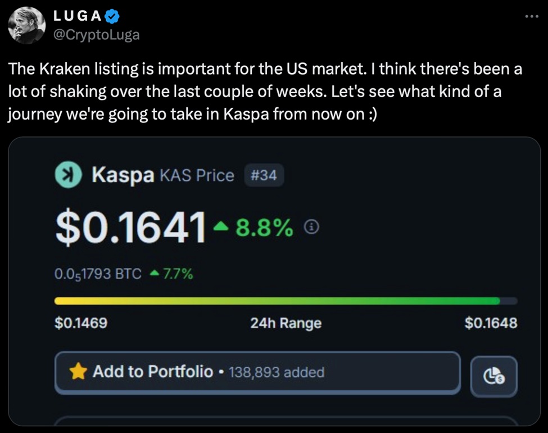Click the tweet text about Kraken listing

[x=264, y=92]
